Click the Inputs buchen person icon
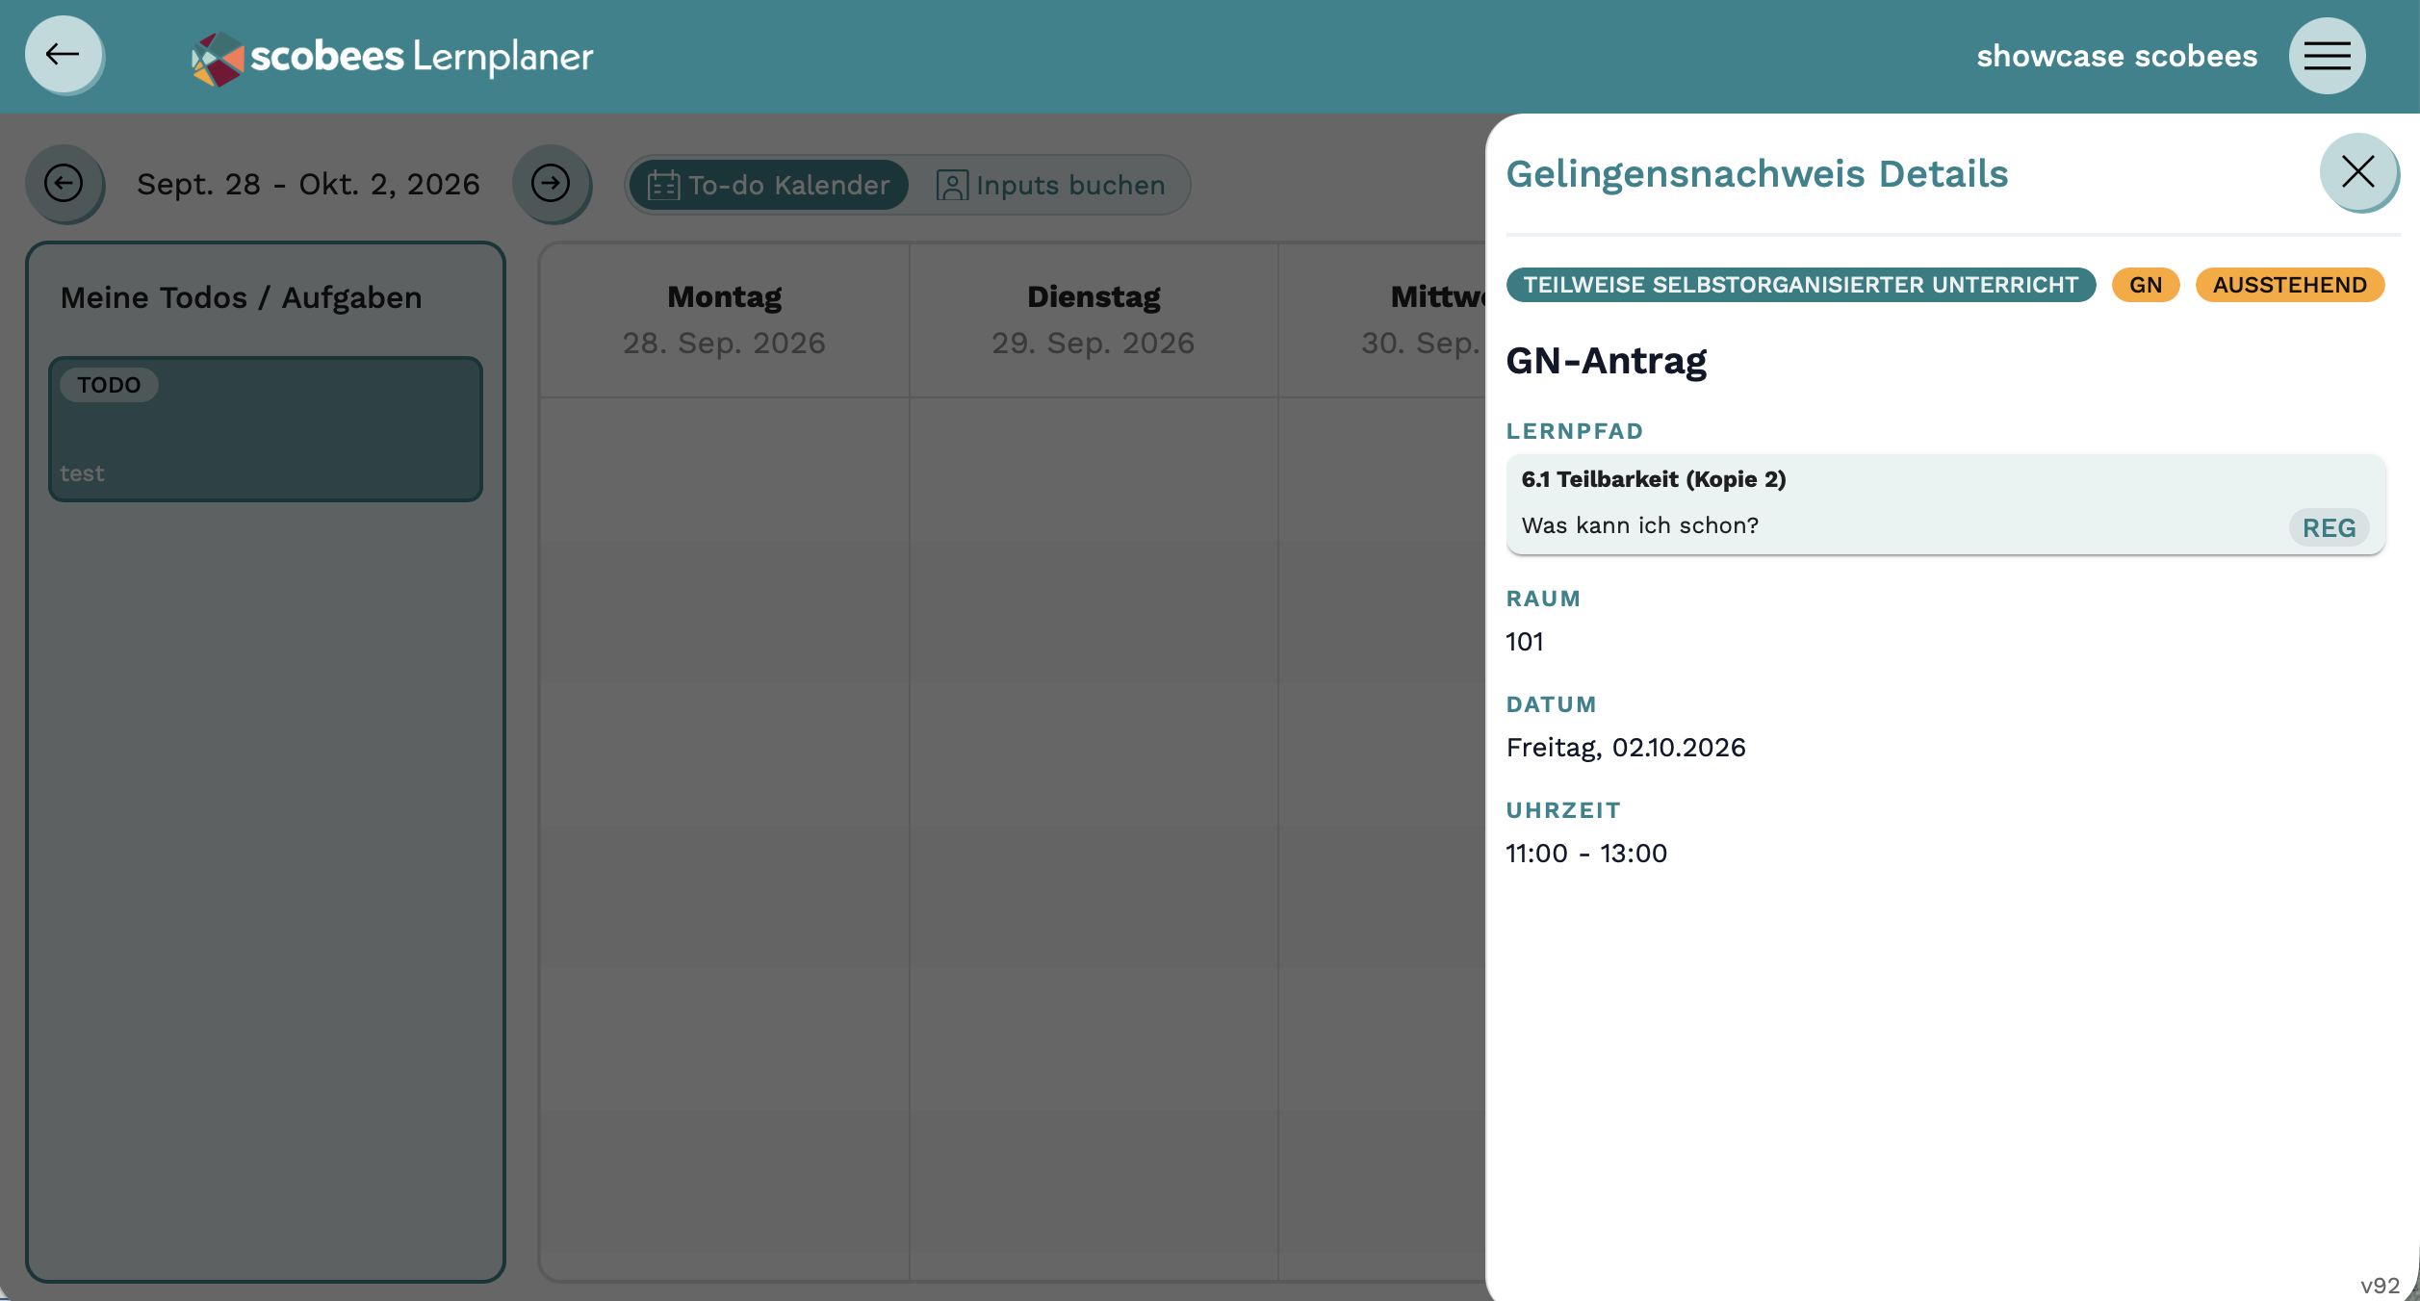Viewport: 2420px width, 1301px height. point(951,186)
